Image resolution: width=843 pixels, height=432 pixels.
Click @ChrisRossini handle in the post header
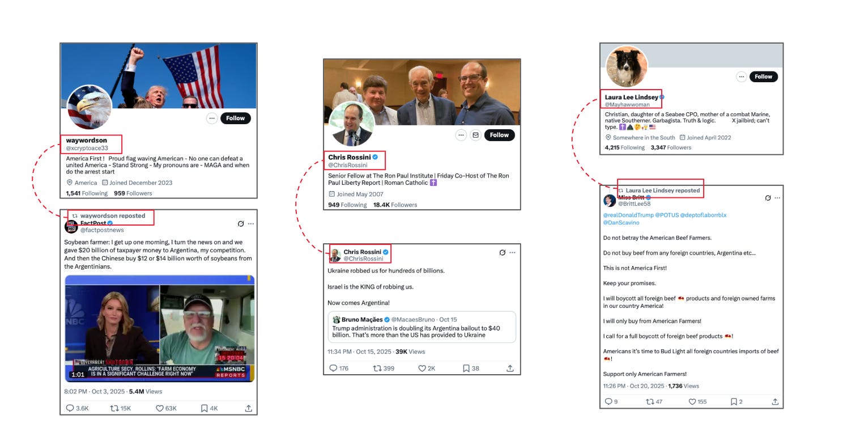(x=364, y=259)
